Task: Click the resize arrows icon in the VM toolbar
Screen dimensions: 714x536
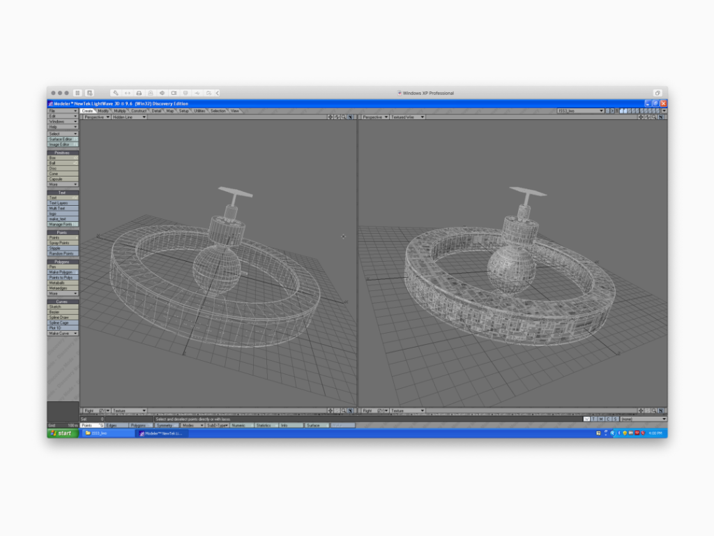Action: 128,93
